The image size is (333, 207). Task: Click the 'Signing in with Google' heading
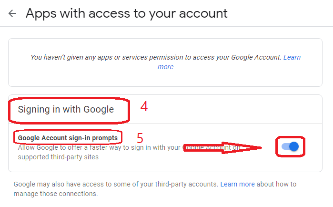coord(66,109)
